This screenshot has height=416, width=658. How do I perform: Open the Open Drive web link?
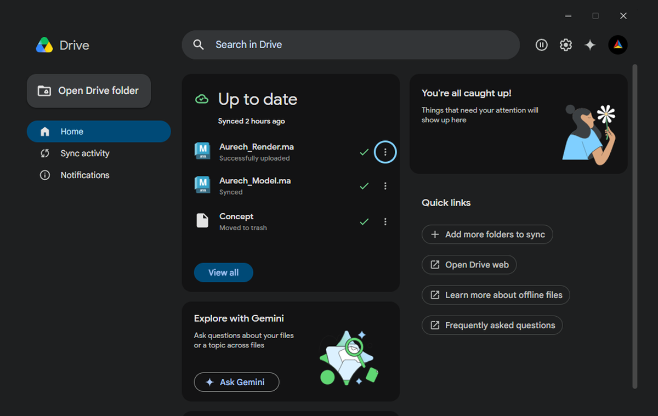(x=469, y=265)
